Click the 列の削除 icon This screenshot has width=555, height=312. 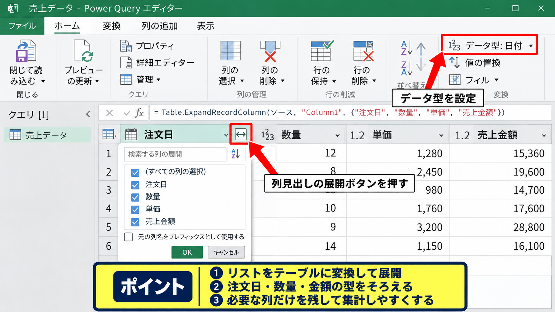pos(270,51)
